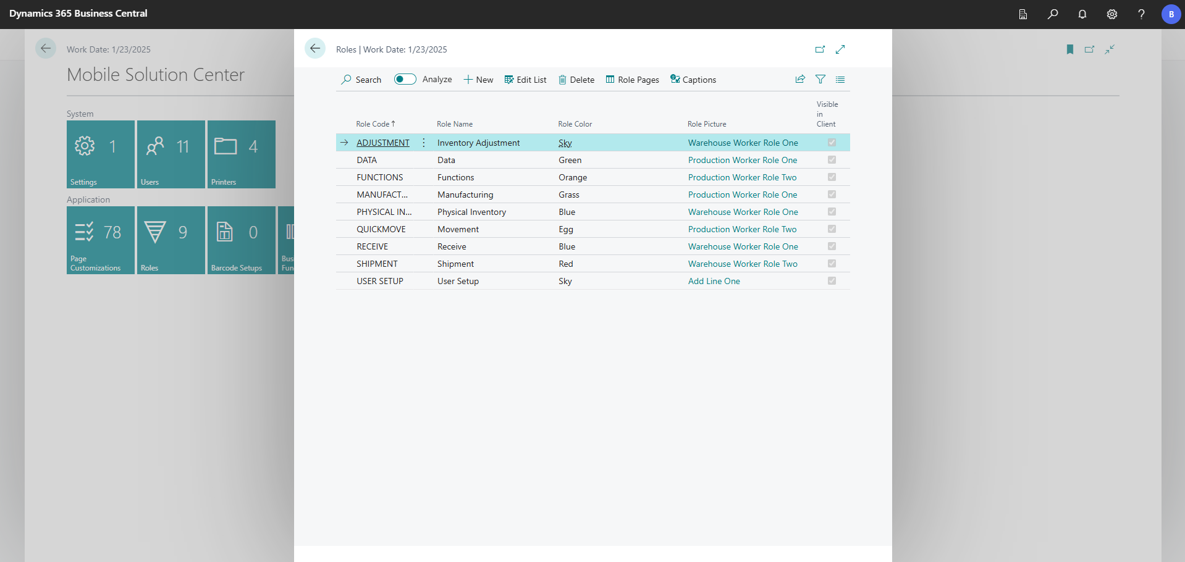Expand Roles page to full width
This screenshot has height=562, width=1185.
tap(840, 49)
